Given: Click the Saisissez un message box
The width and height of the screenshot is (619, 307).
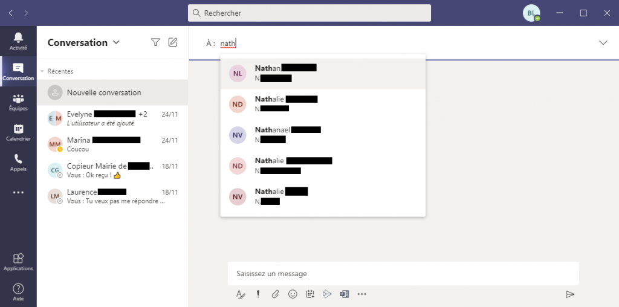Looking at the screenshot, I should coord(403,273).
